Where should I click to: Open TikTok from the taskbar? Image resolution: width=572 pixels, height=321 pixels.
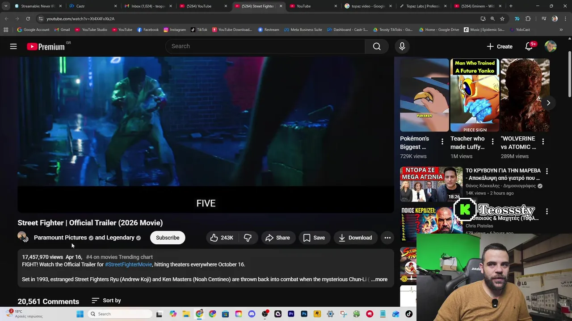pos(409,314)
